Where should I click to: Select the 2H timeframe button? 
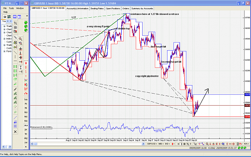(x=26, y=130)
